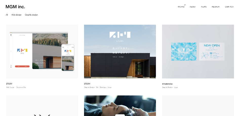Image resolution: width=239 pixels, height=116 pixels.
Task: Click the STORY title under building photo
Action: (x=87, y=84)
